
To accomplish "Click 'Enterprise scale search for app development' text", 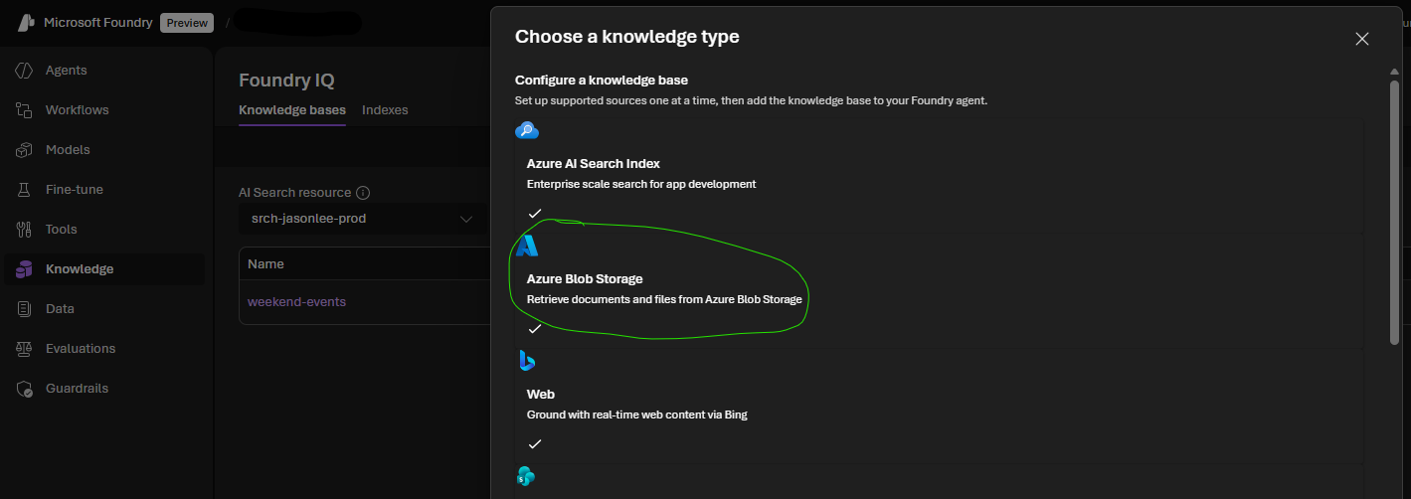I will pyautogui.click(x=641, y=184).
